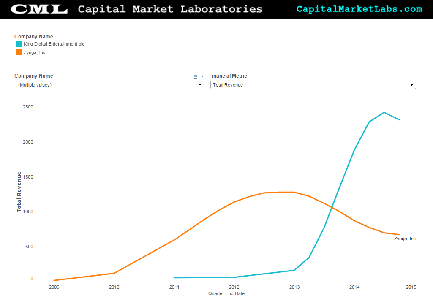Select the Zynga line starting point at 2009
The width and height of the screenshot is (433, 301).
click(x=54, y=280)
